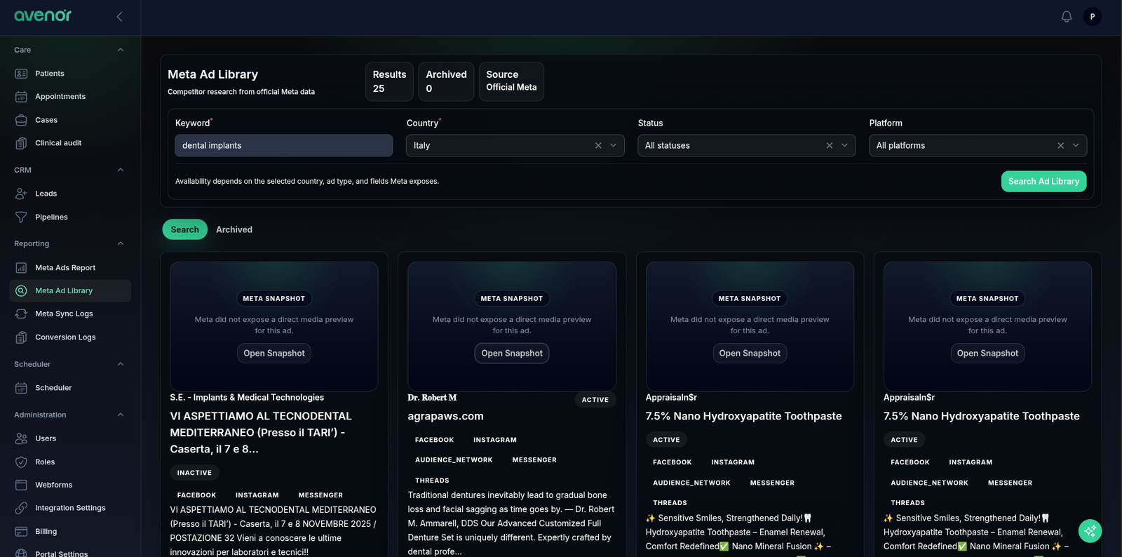Clear the Italy country selection

(598, 145)
